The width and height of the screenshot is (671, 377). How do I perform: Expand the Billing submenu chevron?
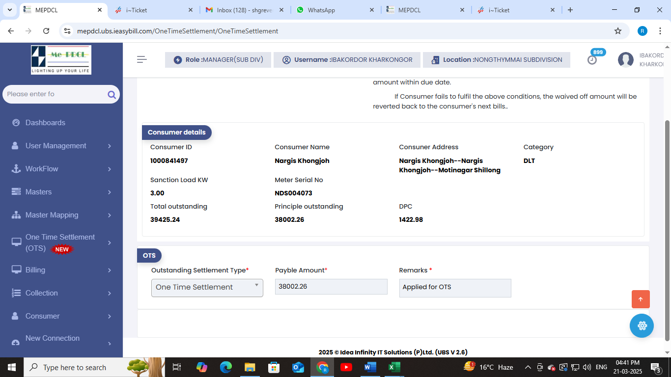click(x=109, y=270)
